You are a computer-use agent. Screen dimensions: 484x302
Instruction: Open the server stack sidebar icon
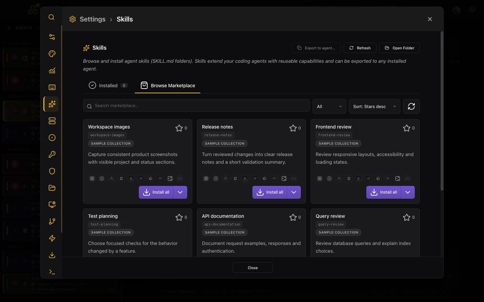tap(52, 121)
